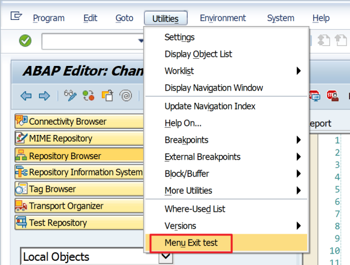Click the green checkmark Enter button
This screenshot has width=350, height=265.
click(x=25, y=41)
